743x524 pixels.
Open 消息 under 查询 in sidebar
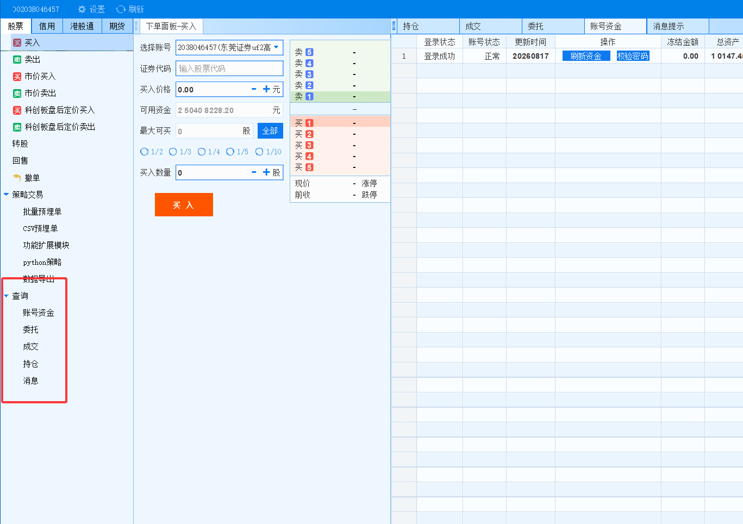pyautogui.click(x=30, y=381)
